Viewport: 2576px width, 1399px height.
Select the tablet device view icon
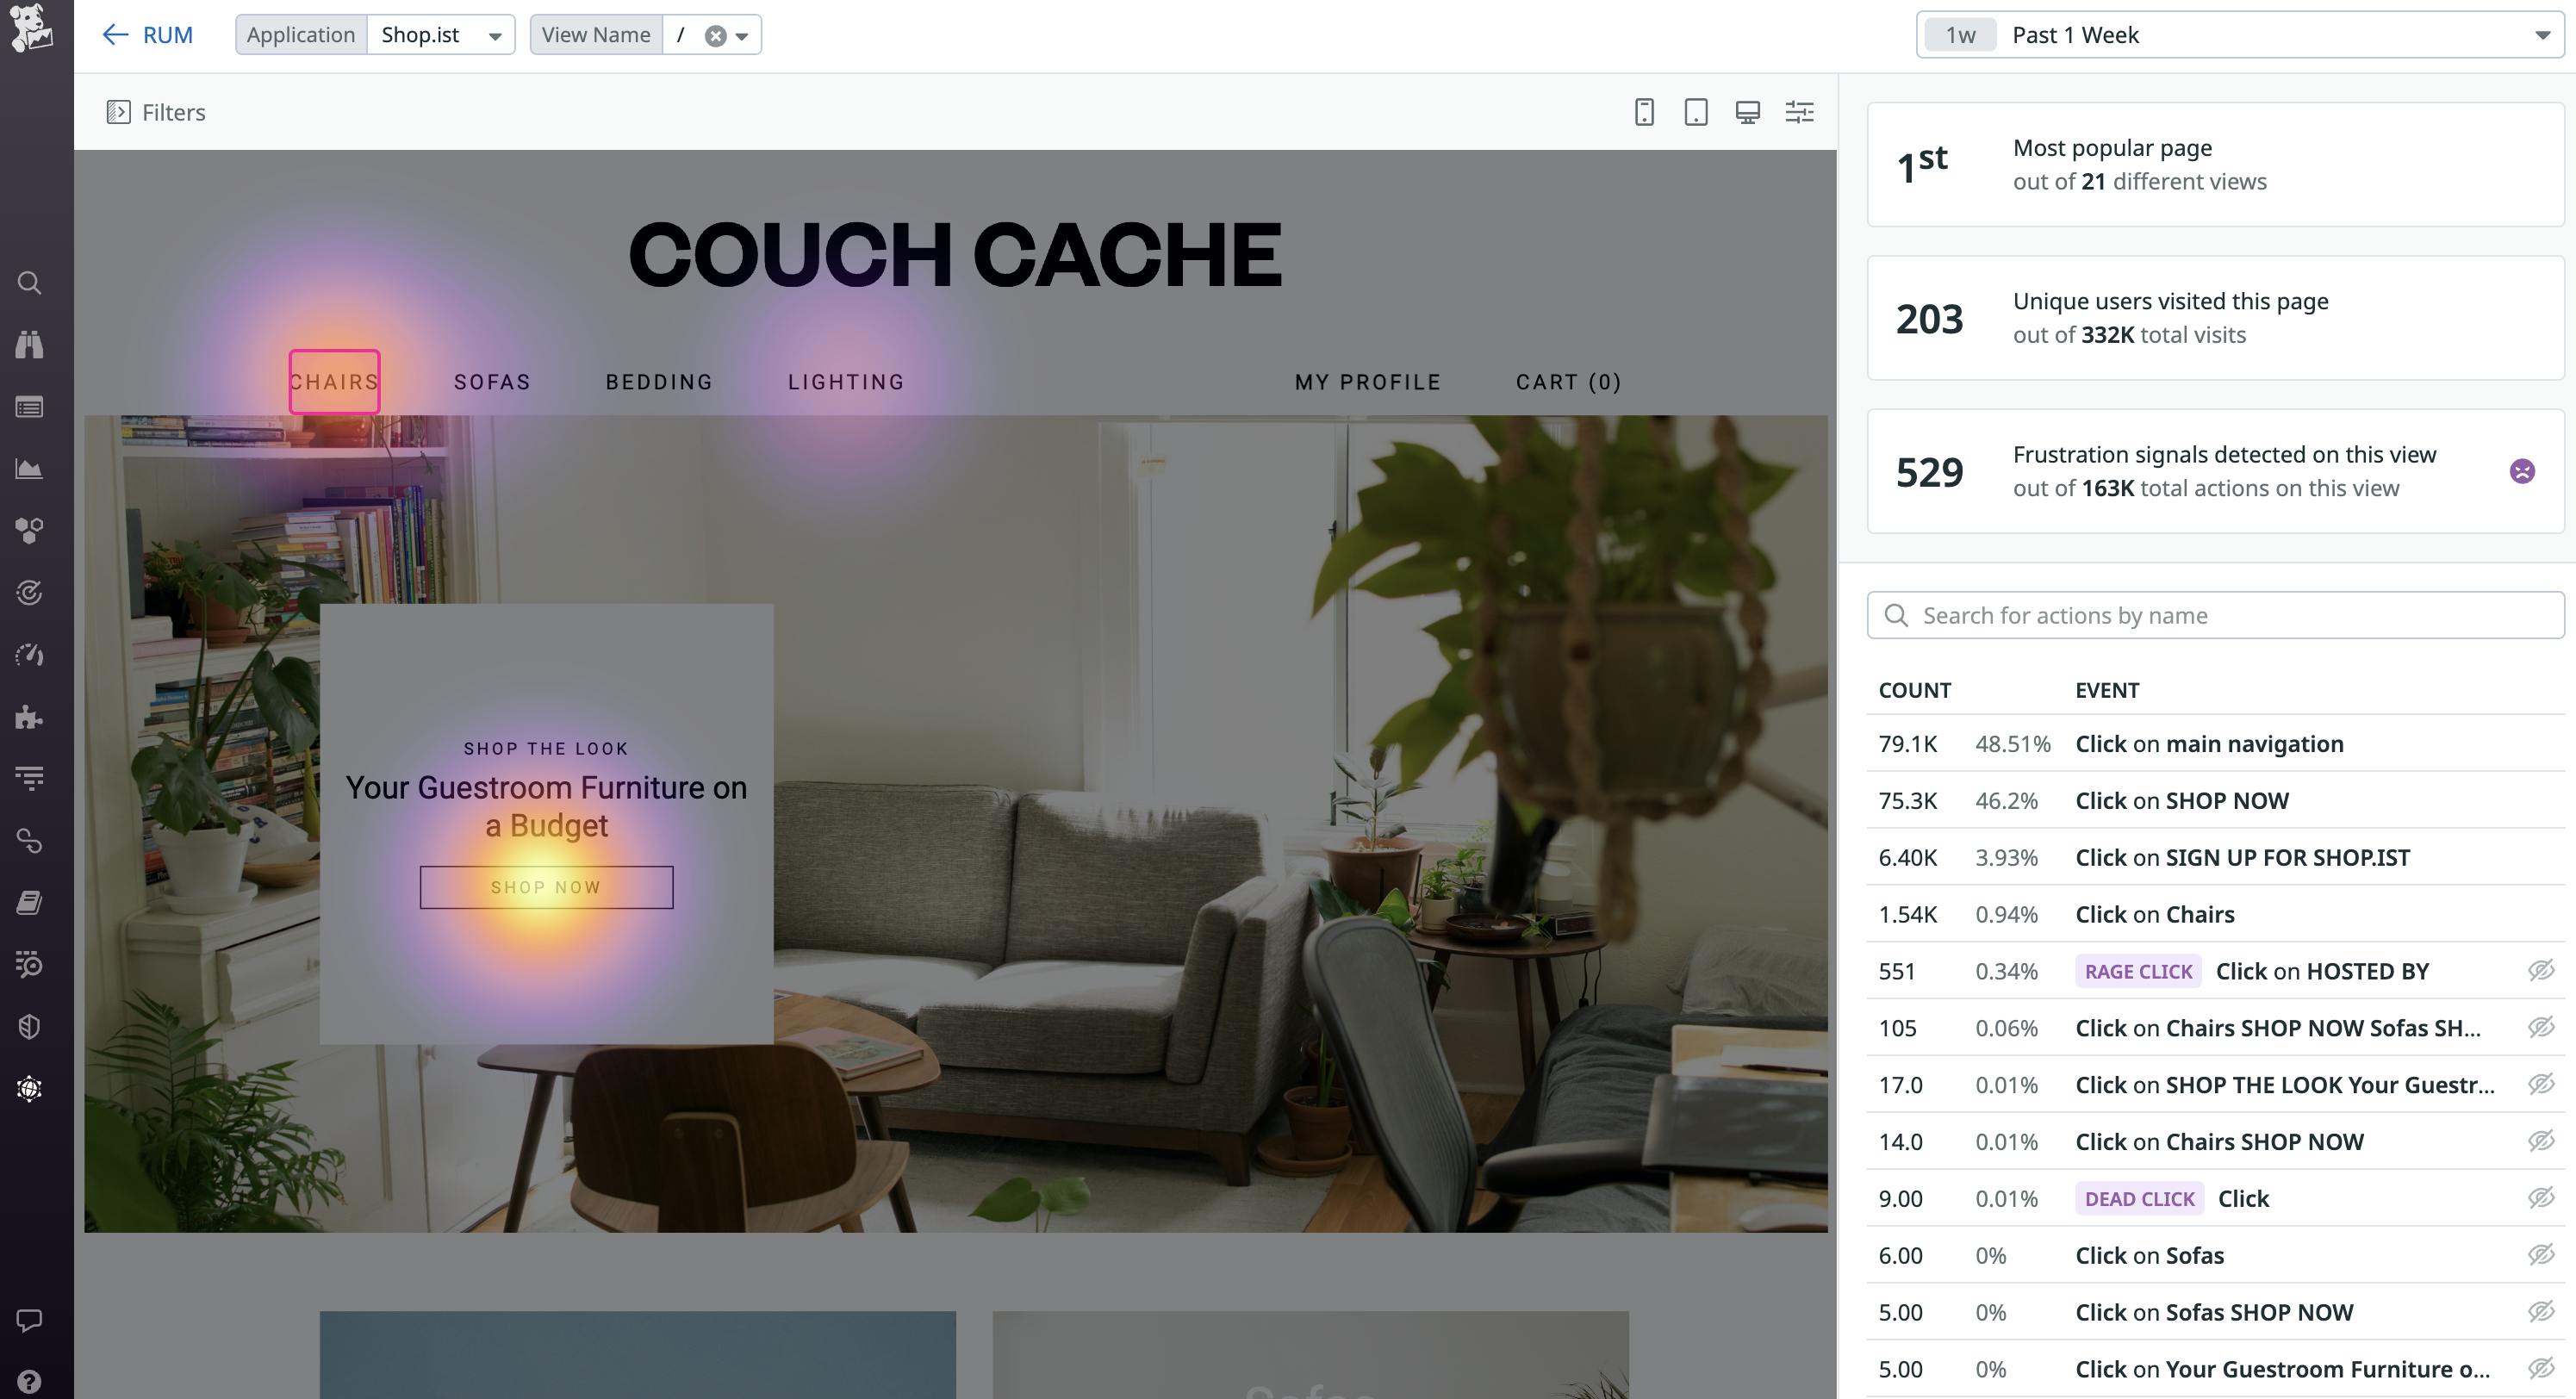tap(1696, 112)
